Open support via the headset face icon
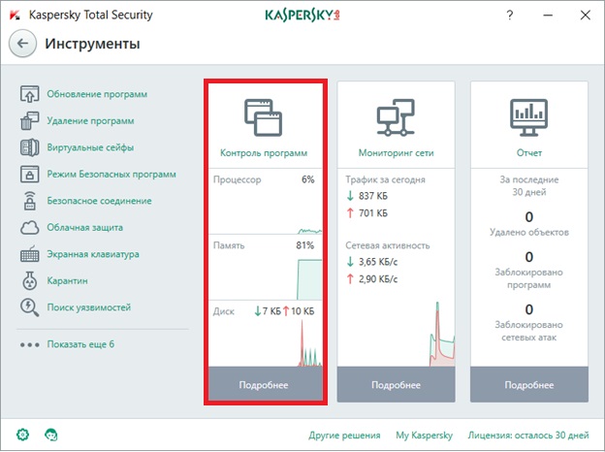Image resolution: width=605 pixels, height=452 pixels. pos(51,435)
